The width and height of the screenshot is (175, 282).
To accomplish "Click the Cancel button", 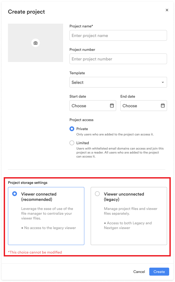I will (139, 272).
